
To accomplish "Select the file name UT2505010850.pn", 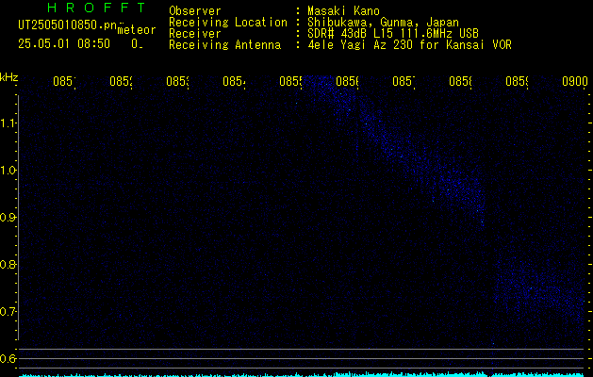I will [67, 25].
